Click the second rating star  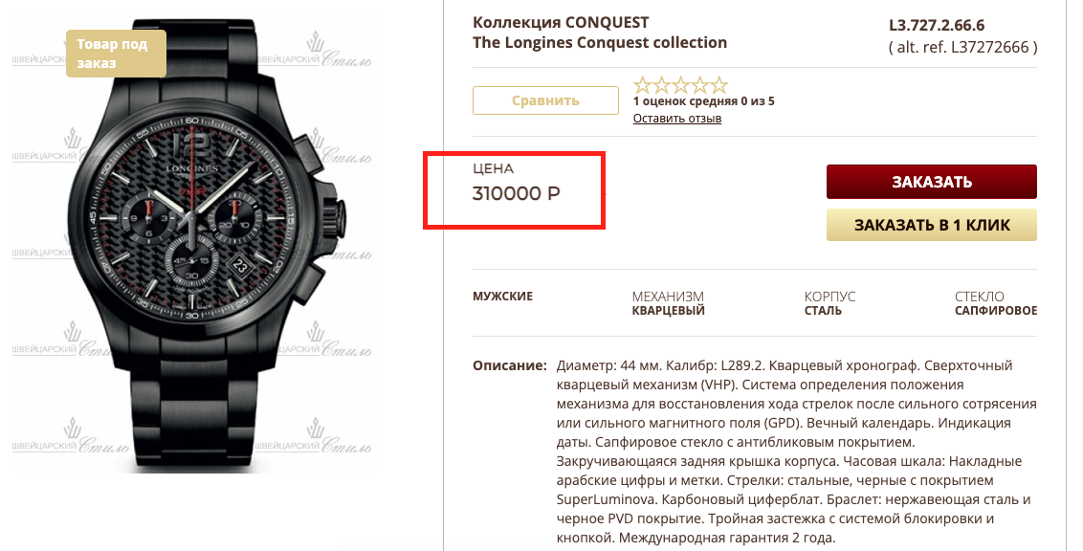(662, 85)
